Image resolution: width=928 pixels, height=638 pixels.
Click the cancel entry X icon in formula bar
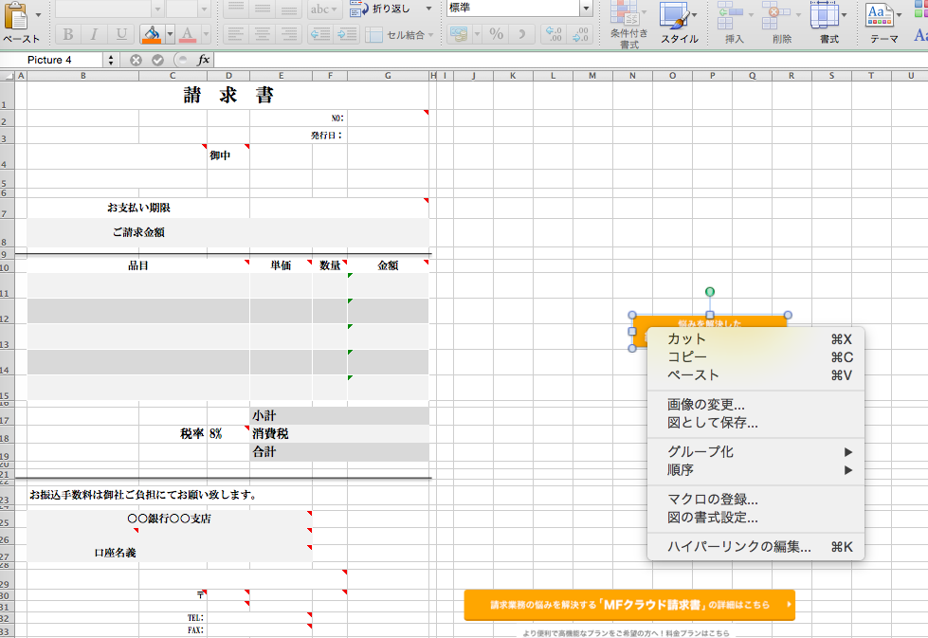tap(136, 60)
